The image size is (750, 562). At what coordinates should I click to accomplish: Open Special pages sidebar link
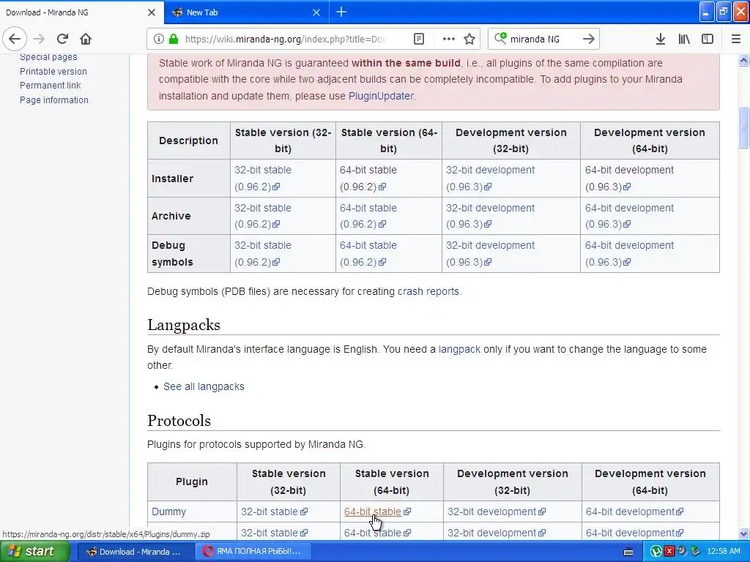(48, 57)
